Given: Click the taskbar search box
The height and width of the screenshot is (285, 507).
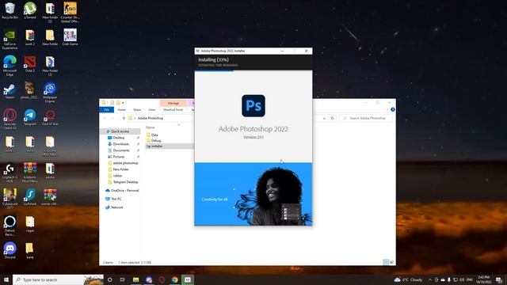Looking at the screenshot, I should point(58,279).
